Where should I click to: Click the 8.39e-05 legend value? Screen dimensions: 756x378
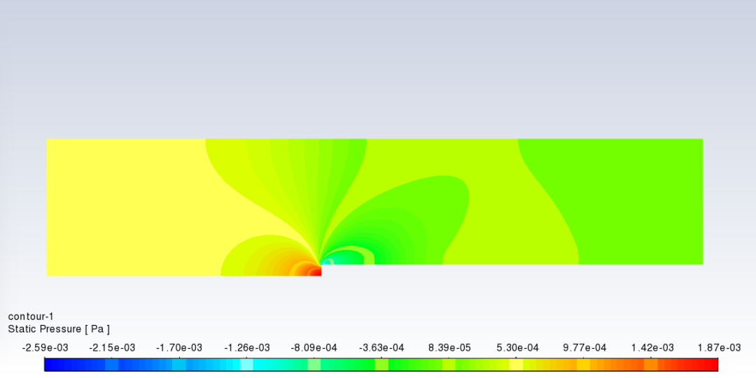449,348
